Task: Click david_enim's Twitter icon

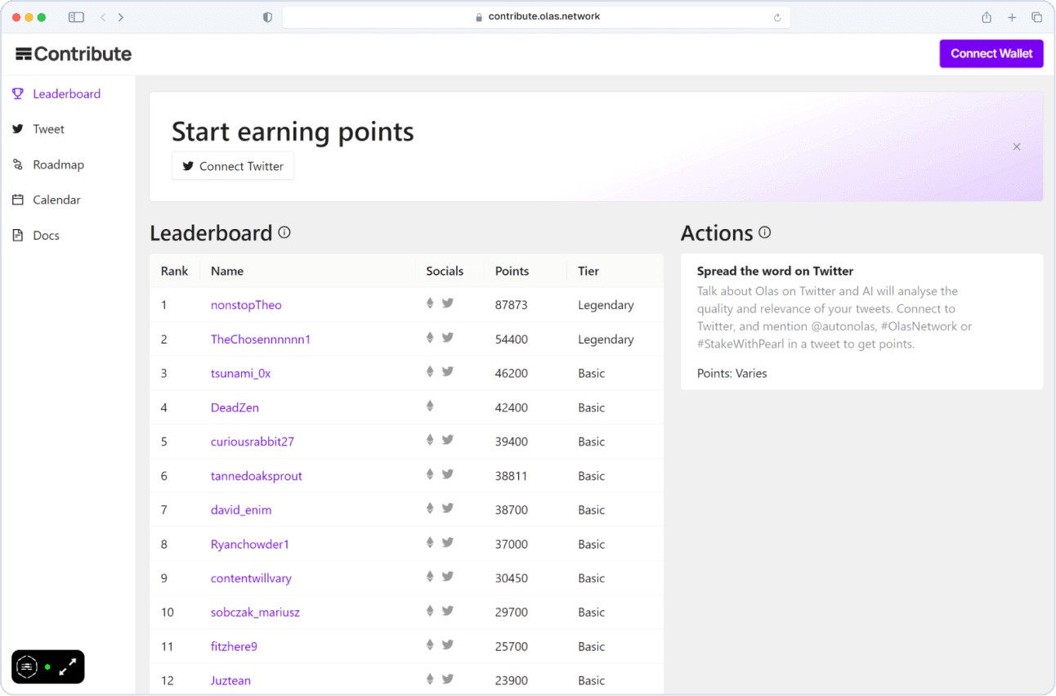Action: tap(448, 508)
